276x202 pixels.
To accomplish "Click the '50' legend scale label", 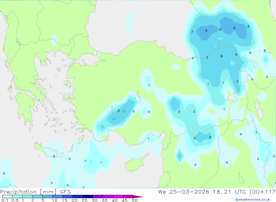I will click(x=135, y=200).
